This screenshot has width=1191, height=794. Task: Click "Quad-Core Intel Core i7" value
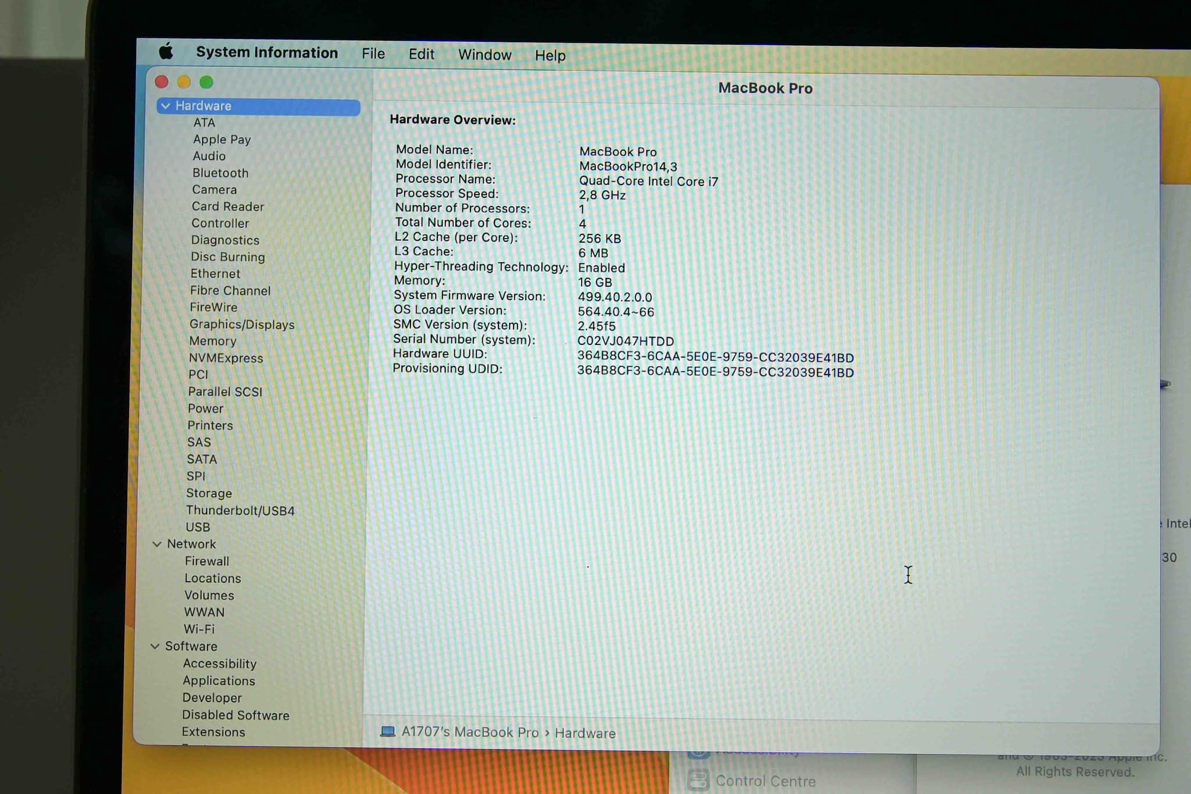(x=648, y=181)
